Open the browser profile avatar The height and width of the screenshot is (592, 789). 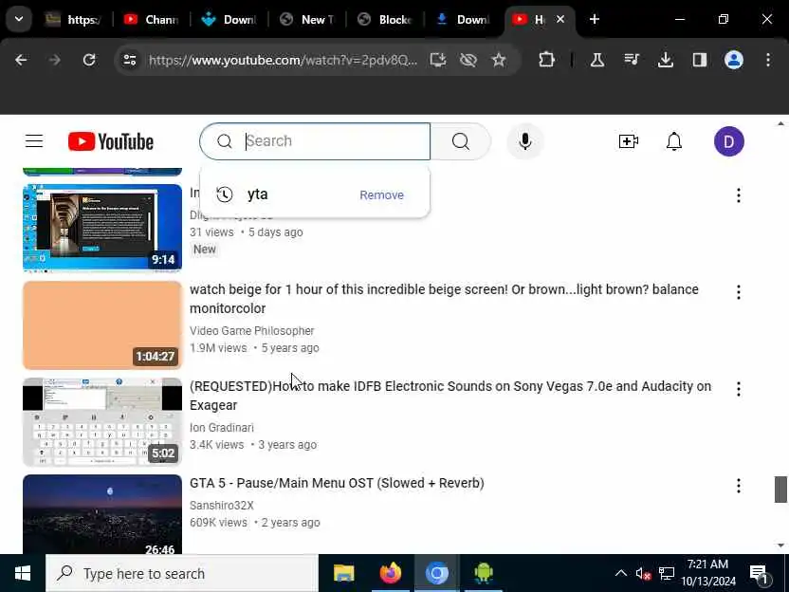734,60
